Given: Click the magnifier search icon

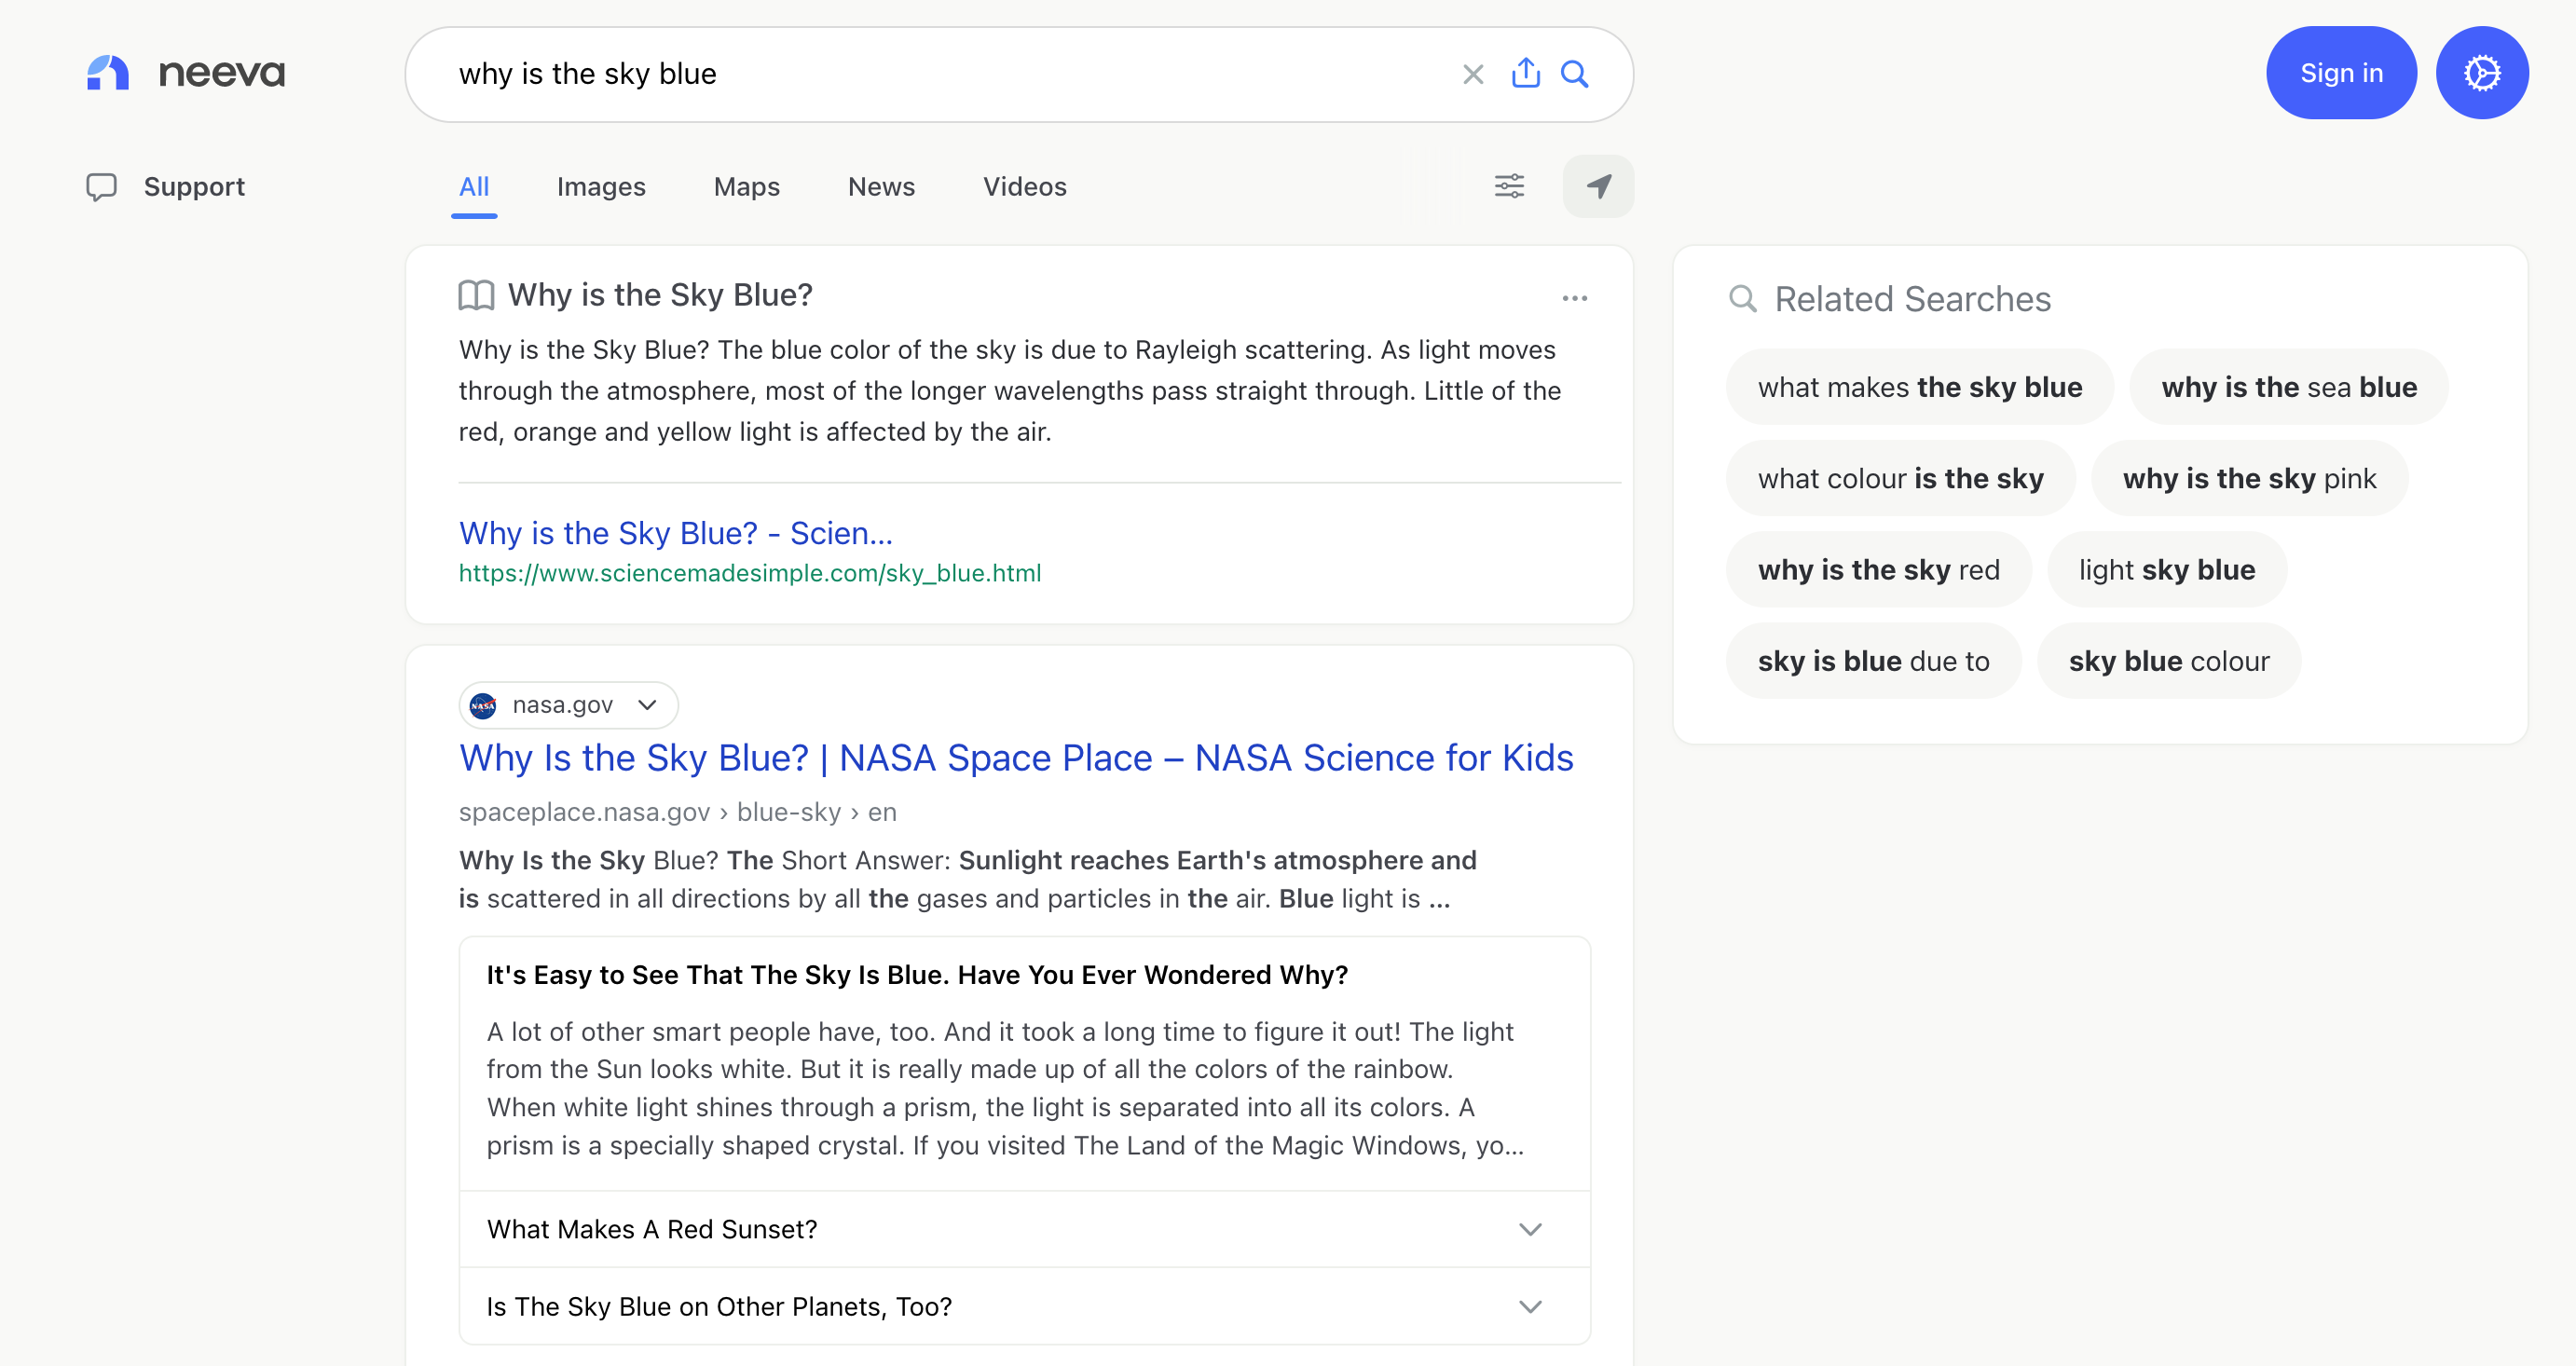Looking at the screenshot, I should pos(1575,74).
